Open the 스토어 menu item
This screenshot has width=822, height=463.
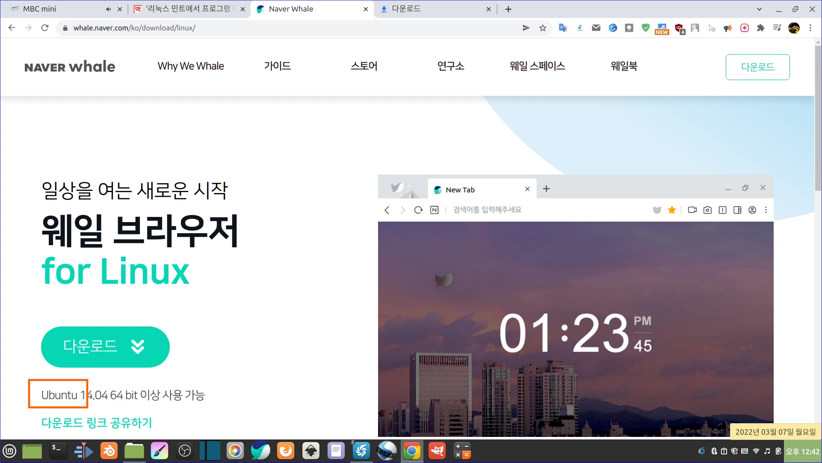[364, 66]
